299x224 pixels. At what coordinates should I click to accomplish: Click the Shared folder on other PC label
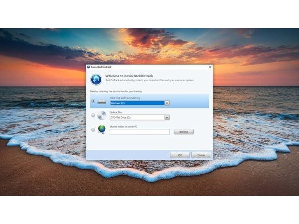pyautogui.click(x=124, y=126)
